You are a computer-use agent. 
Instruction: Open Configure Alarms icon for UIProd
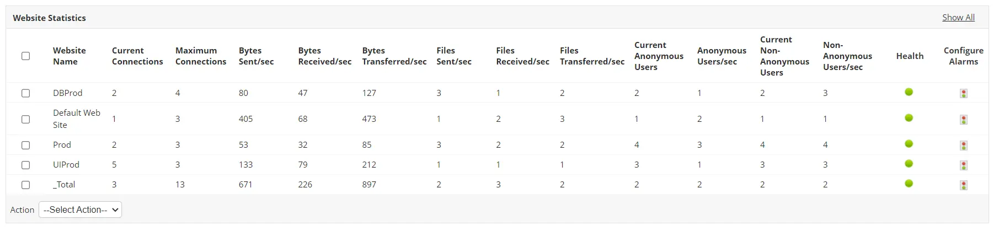coord(963,165)
